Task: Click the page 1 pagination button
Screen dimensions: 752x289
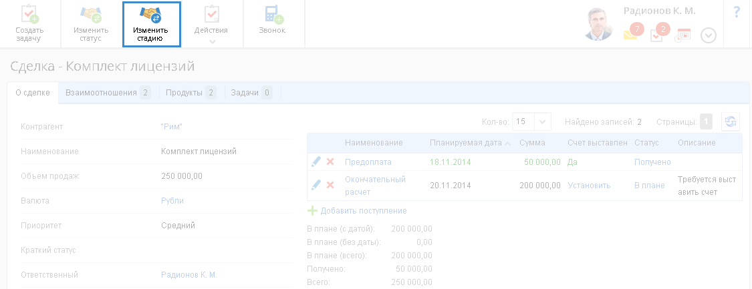Action: [706, 121]
